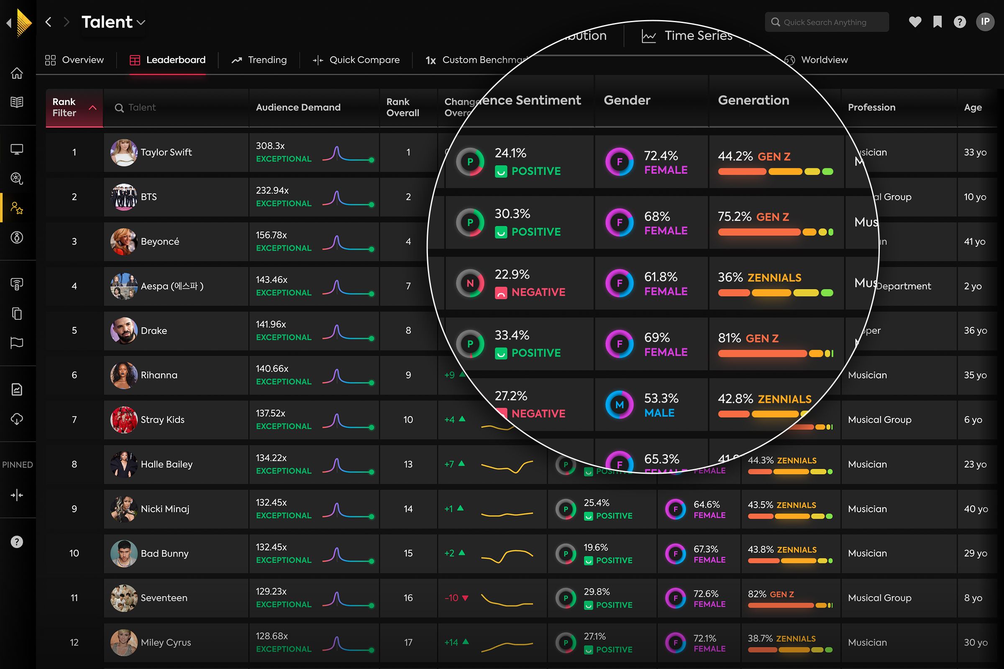Click Halle Bailey's 134.22x demand value
Screen dimensions: 1004x669
(271, 458)
